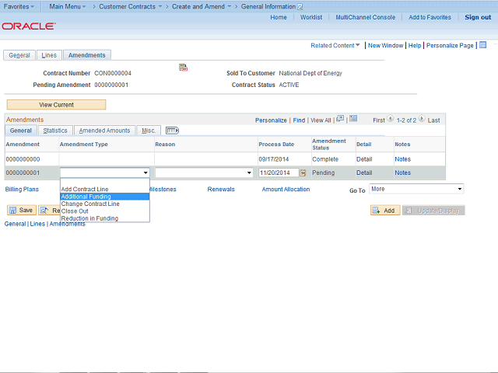
Task: Open New Window link
Action: [385, 45]
